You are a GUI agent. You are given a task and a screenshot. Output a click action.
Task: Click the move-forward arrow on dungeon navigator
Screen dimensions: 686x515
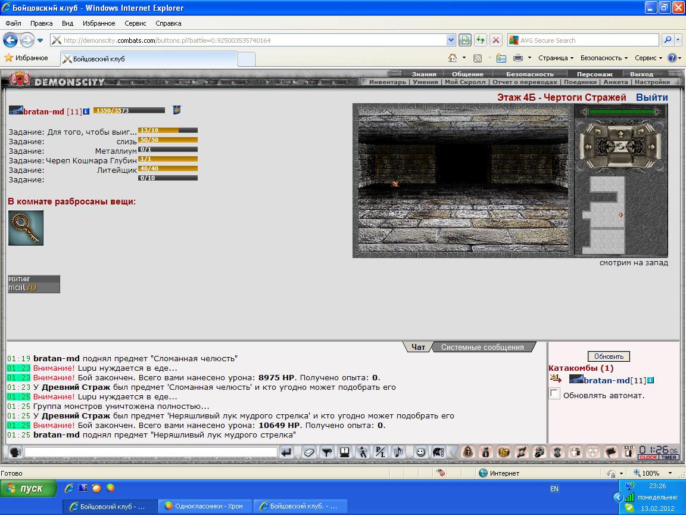620,131
